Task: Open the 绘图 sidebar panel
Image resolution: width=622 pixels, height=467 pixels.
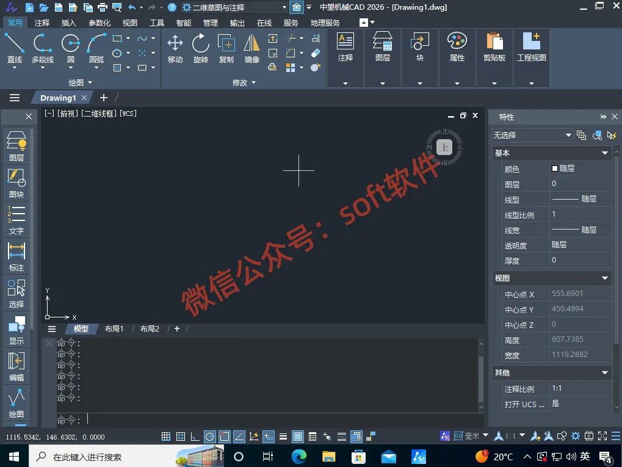Action: pos(16,403)
